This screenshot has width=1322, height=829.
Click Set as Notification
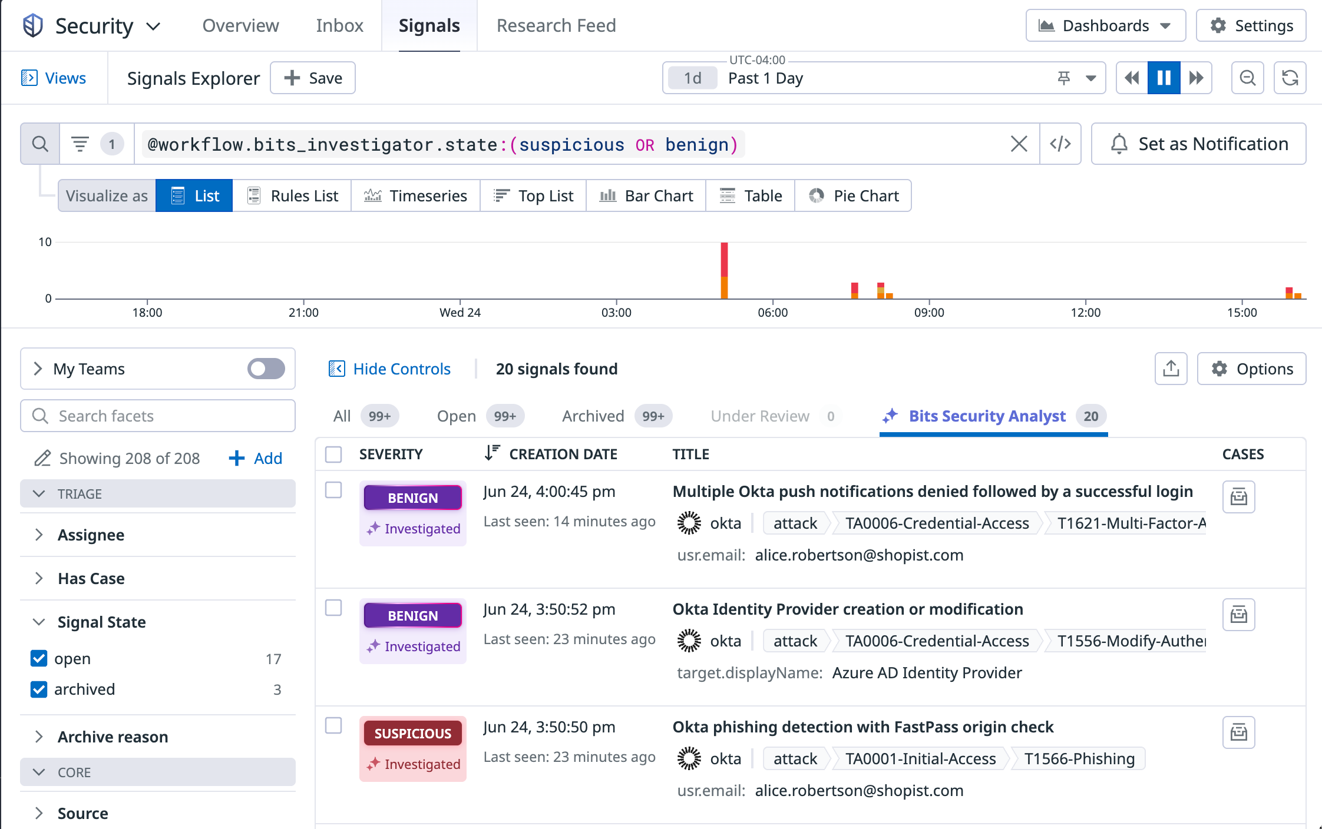[1198, 144]
